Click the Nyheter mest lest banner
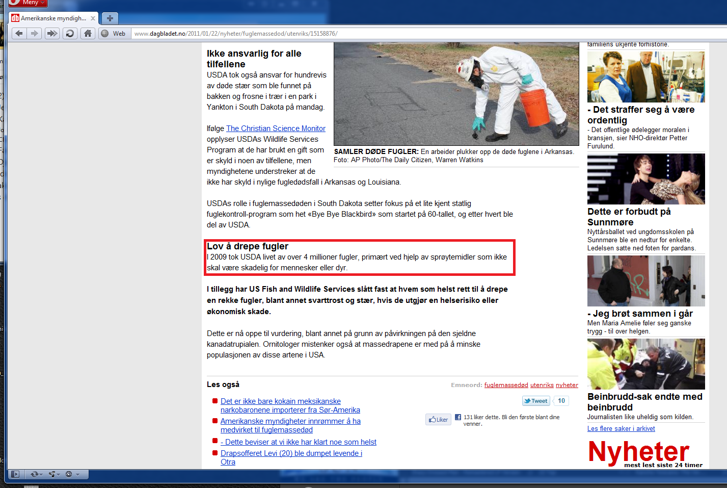 pyautogui.click(x=645, y=453)
